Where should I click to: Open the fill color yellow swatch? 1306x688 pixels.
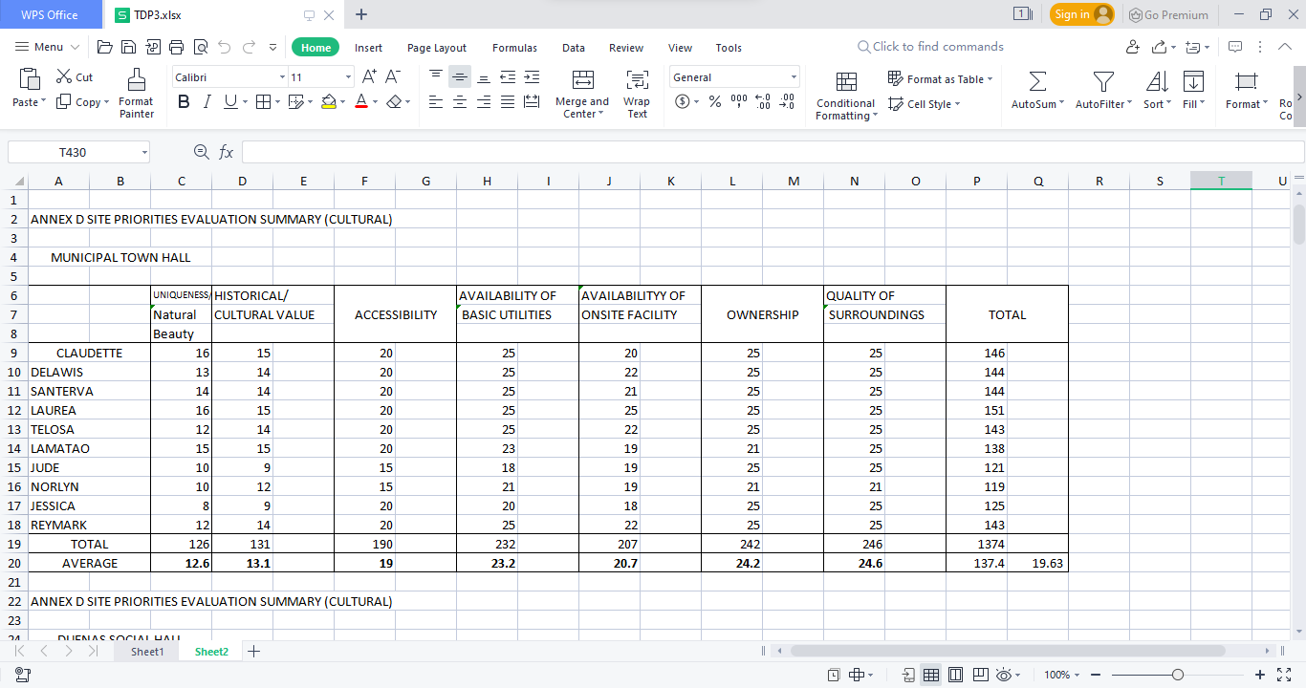click(x=329, y=102)
